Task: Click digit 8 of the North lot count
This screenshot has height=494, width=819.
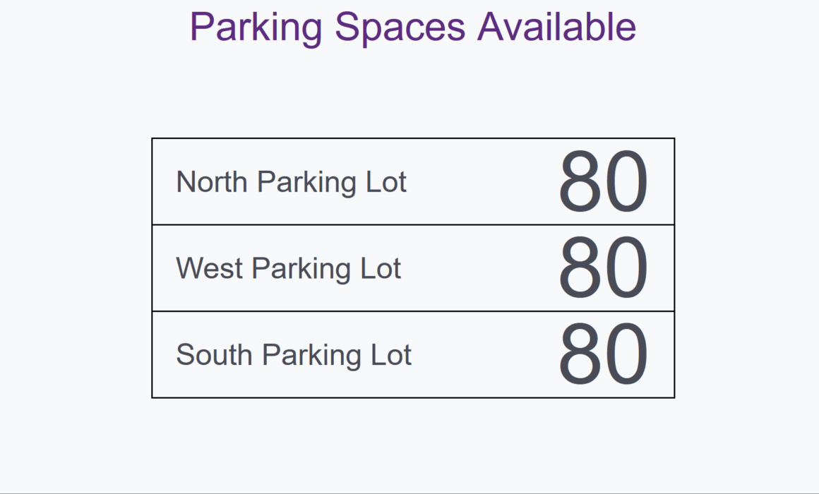Action: coord(580,182)
